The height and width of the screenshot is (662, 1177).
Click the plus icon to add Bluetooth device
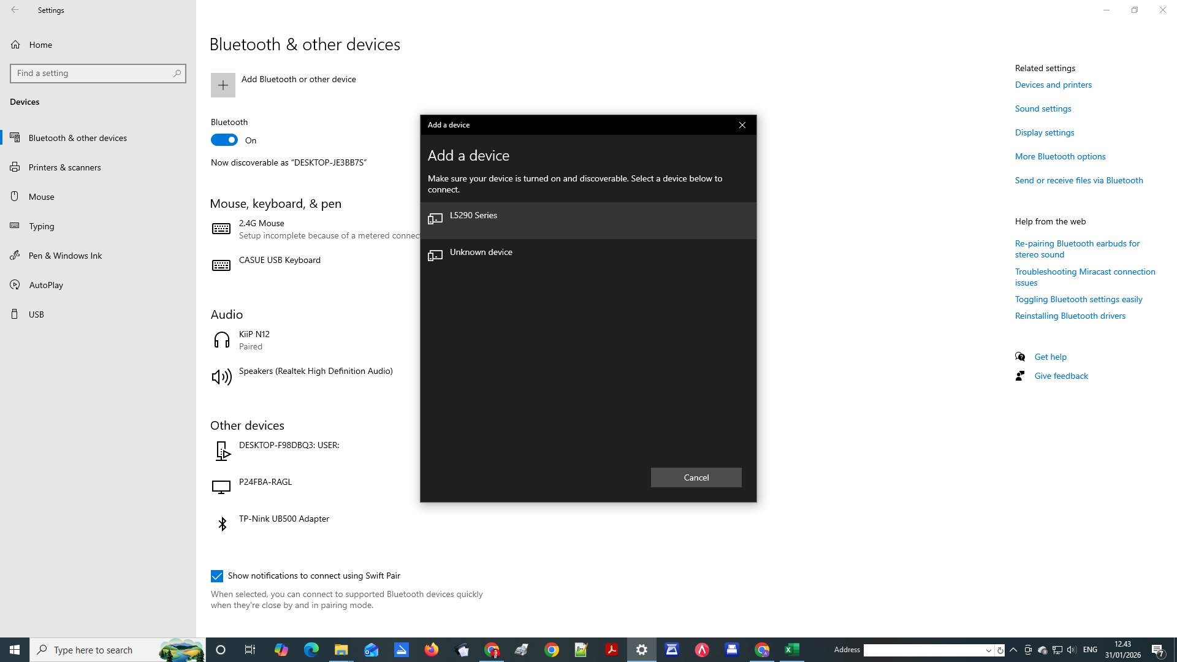(223, 85)
